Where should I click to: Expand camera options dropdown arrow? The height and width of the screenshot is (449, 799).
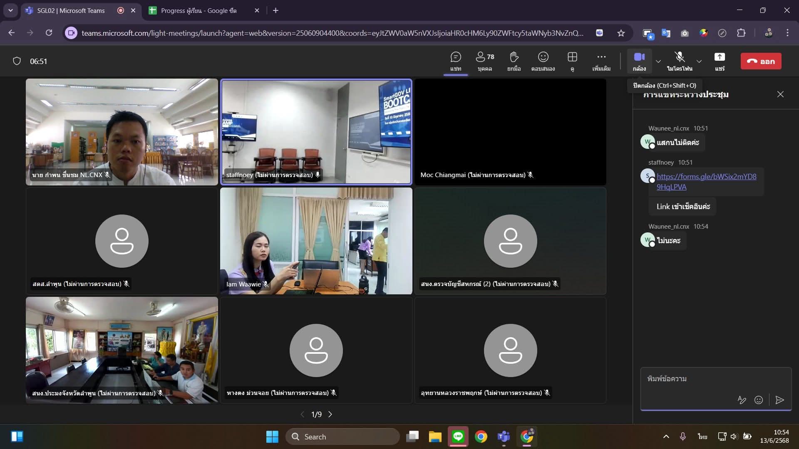[x=658, y=62]
